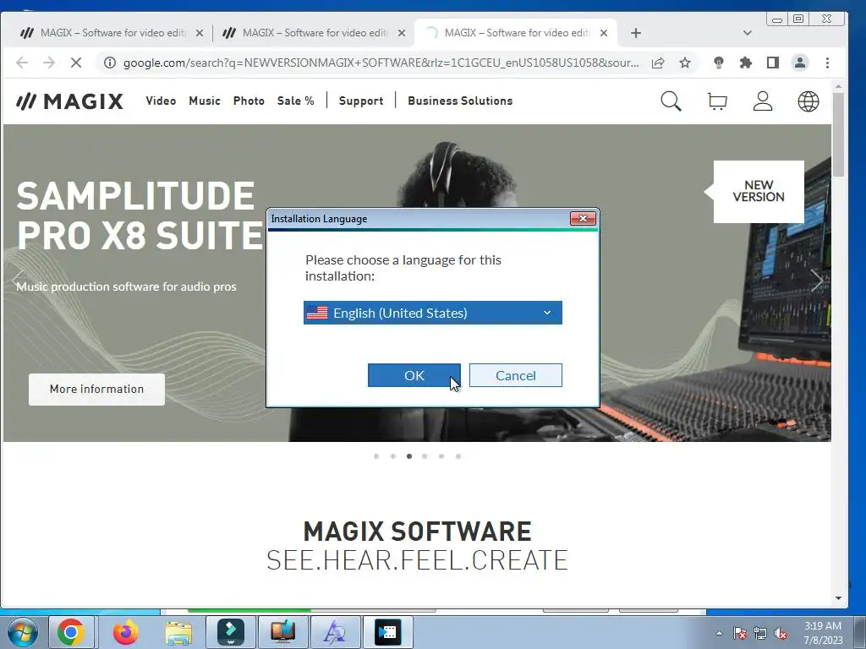Open the Extensions puzzle icon
Viewport: 866px width, 649px height.
pyautogui.click(x=746, y=63)
